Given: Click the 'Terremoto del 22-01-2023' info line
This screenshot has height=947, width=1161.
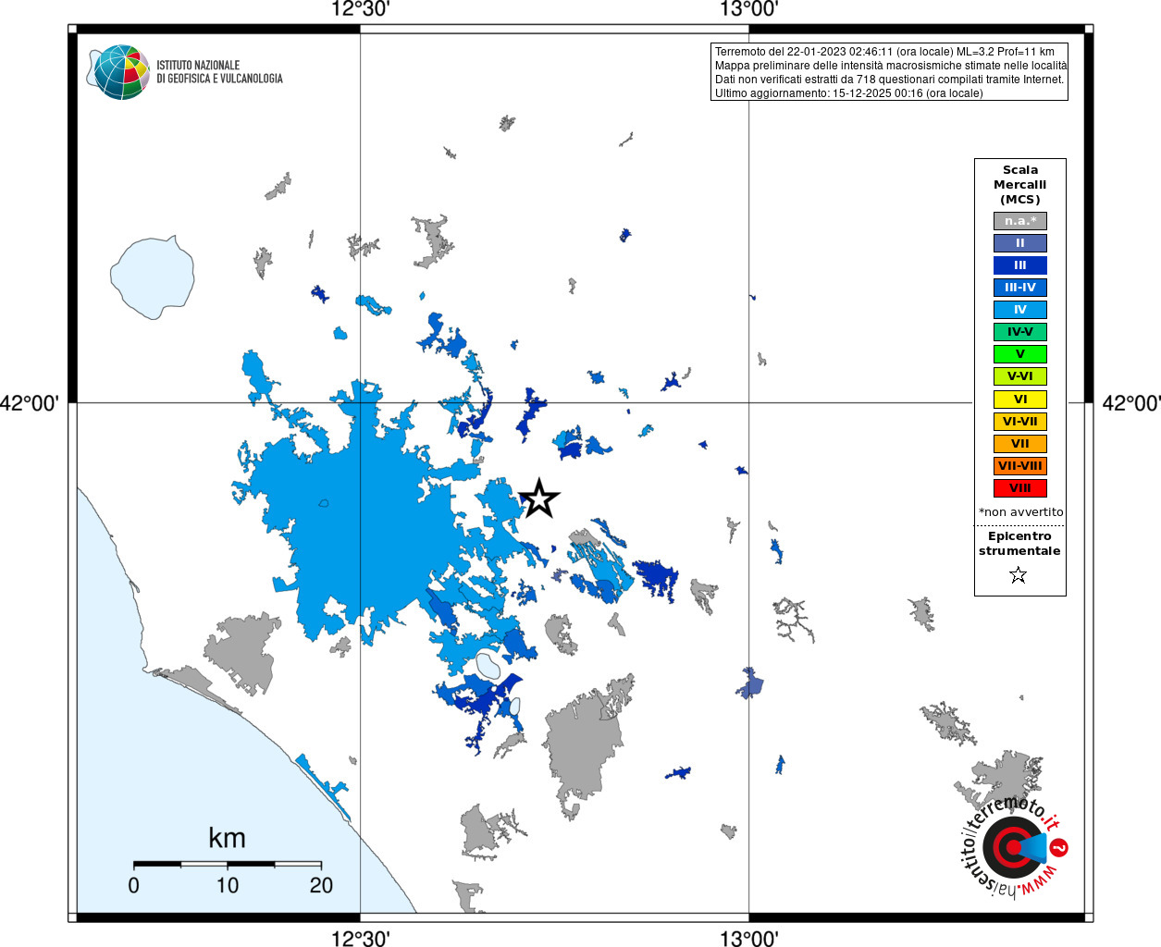Looking at the screenshot, I should coord(884,52).
